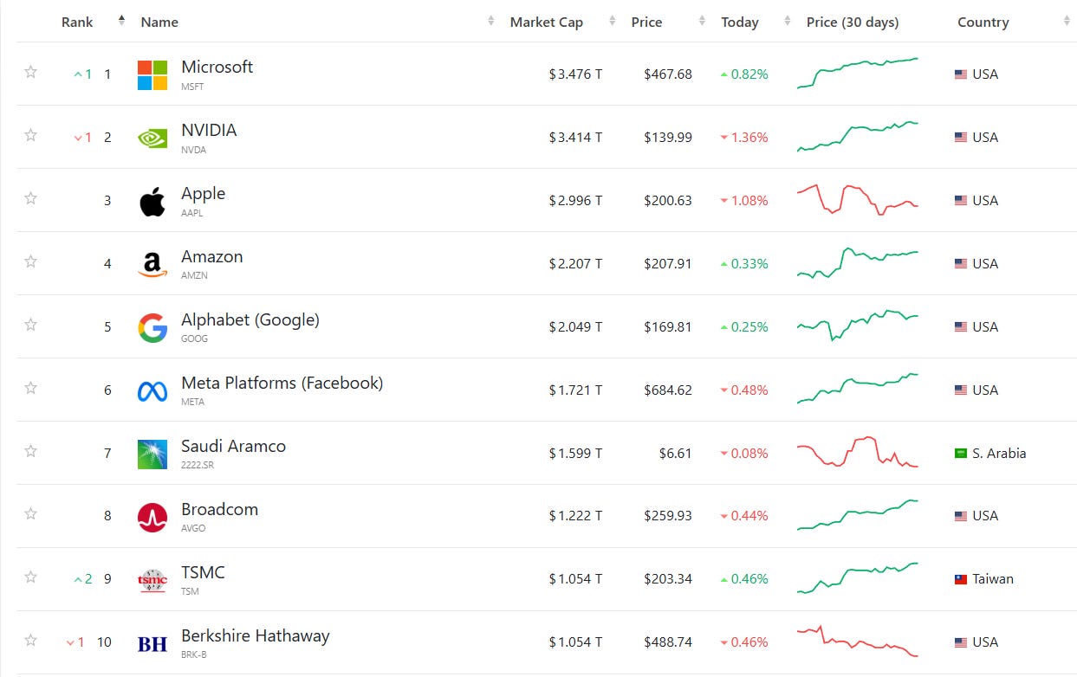The width and height of the screenshot is (1077, 677).
Task: Click the $488.74 price value
Action: tap(668, 642)
